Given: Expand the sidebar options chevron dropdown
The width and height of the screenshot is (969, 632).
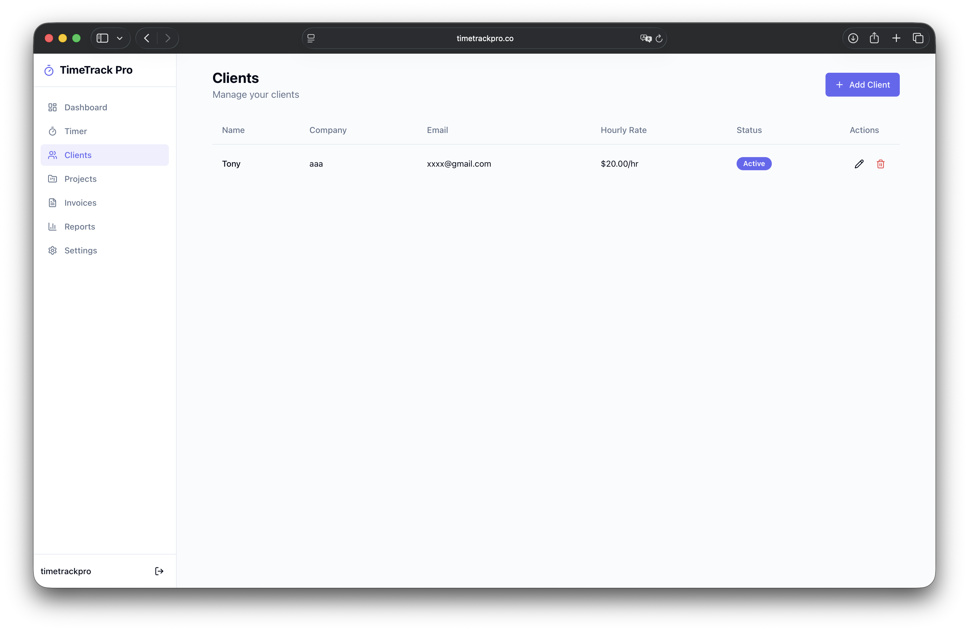Looking at the screenshot, I should click(120, 38).
